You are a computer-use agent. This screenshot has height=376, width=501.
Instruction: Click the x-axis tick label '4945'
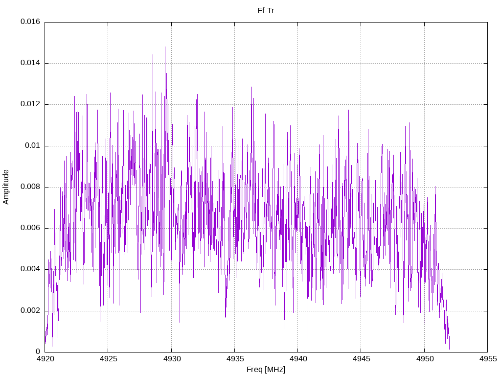click(361, 359)
